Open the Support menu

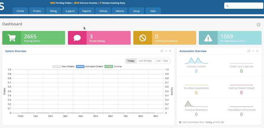[70, 11]
